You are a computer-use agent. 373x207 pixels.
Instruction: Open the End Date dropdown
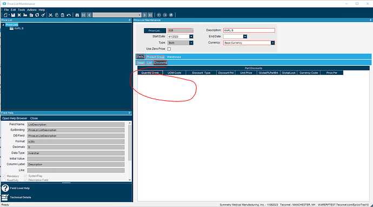click(245, 37)
